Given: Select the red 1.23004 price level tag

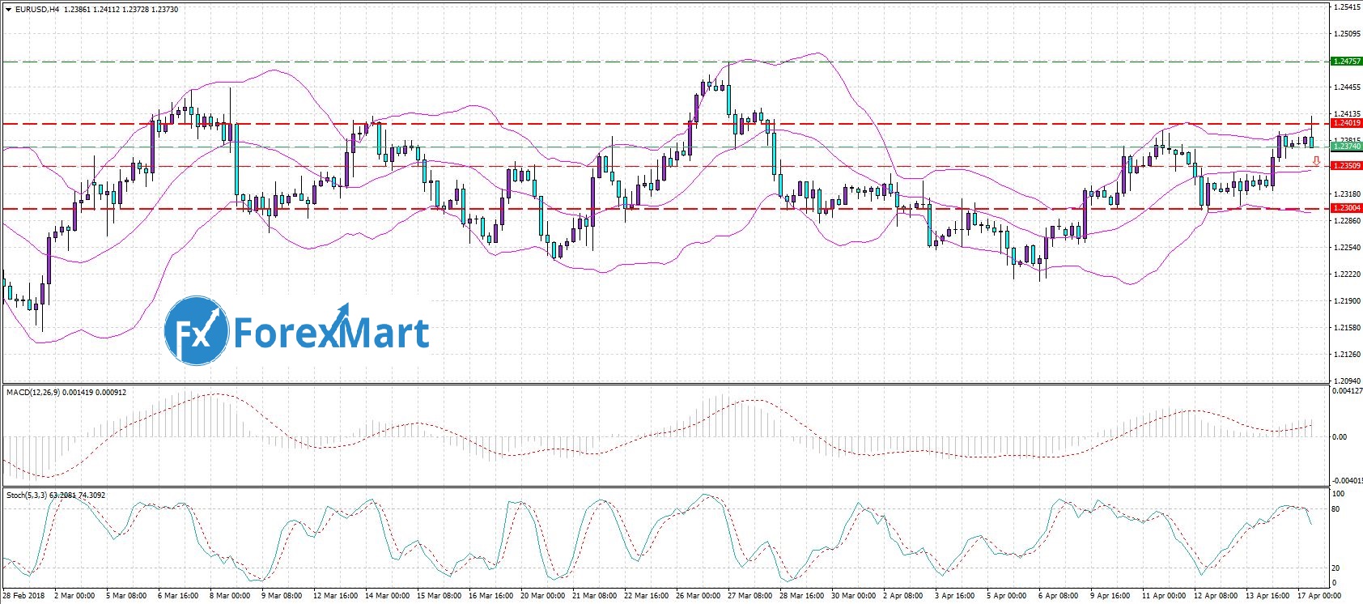Looking at the screenshot, I should pyautogui.click(x=1347, y=208).
